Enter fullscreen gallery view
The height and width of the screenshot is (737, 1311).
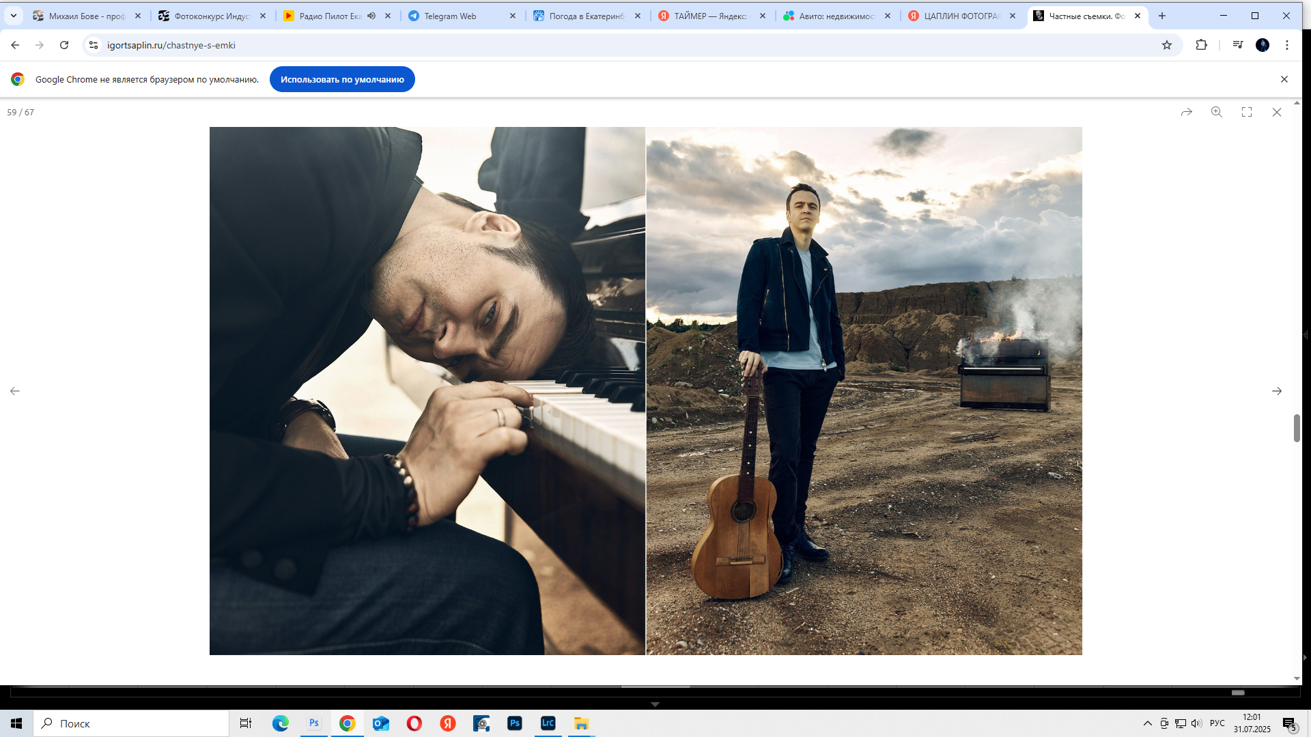click(x=1247, y=112)
